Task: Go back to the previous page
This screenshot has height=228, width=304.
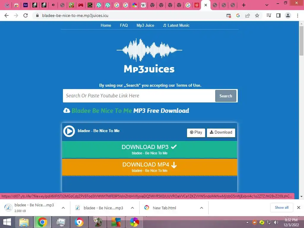Action: 7,15
